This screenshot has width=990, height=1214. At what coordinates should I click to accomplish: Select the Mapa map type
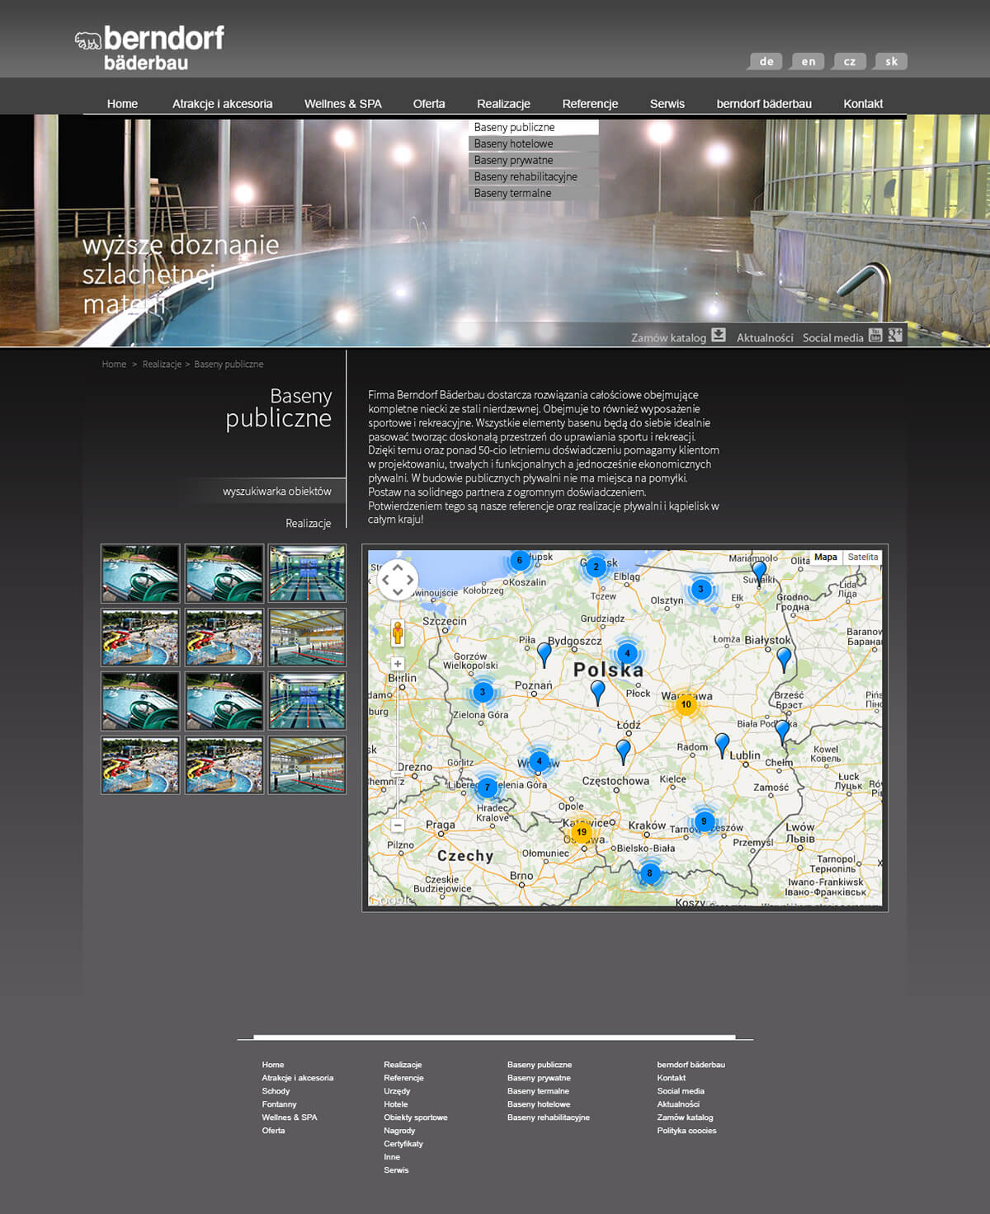pyautogui.click(x=825, y=558)
